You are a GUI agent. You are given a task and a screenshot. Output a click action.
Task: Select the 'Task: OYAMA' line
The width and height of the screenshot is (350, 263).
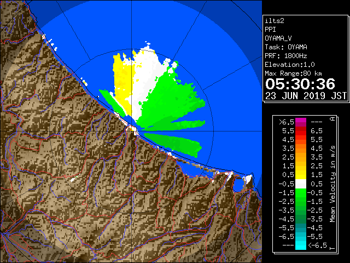286,47
